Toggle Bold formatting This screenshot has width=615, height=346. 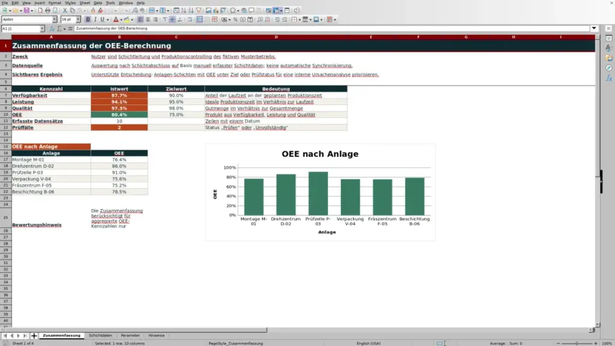click(88, 20)
